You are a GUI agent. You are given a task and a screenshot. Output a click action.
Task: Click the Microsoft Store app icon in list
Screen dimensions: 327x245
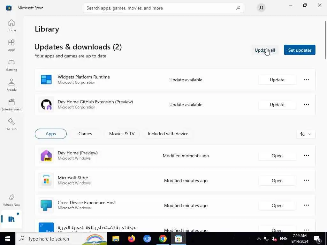(46, 180)
